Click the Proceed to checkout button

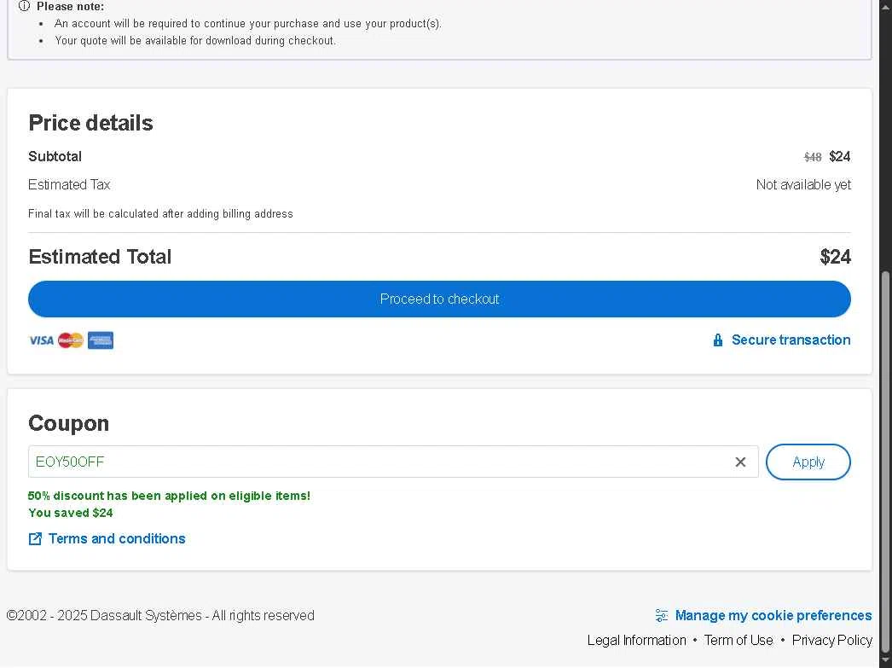[439, 299]
